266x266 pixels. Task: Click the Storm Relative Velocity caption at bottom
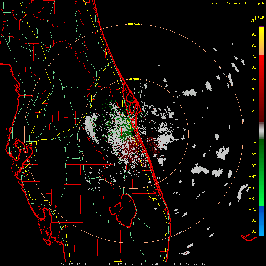point(133,264)
